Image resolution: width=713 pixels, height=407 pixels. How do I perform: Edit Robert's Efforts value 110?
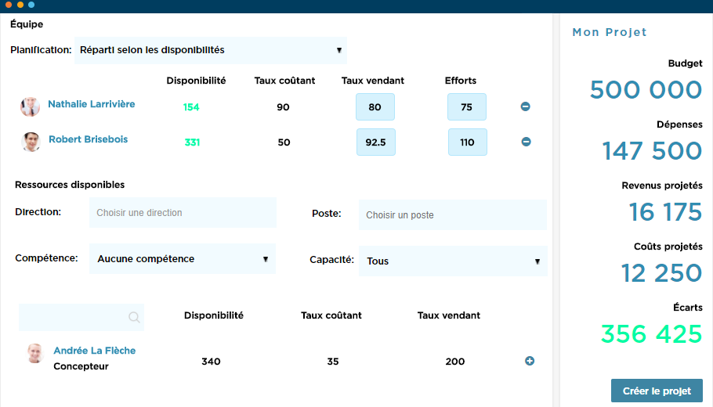[468, 142]
